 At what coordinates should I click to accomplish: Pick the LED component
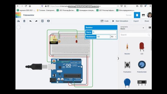142,48
